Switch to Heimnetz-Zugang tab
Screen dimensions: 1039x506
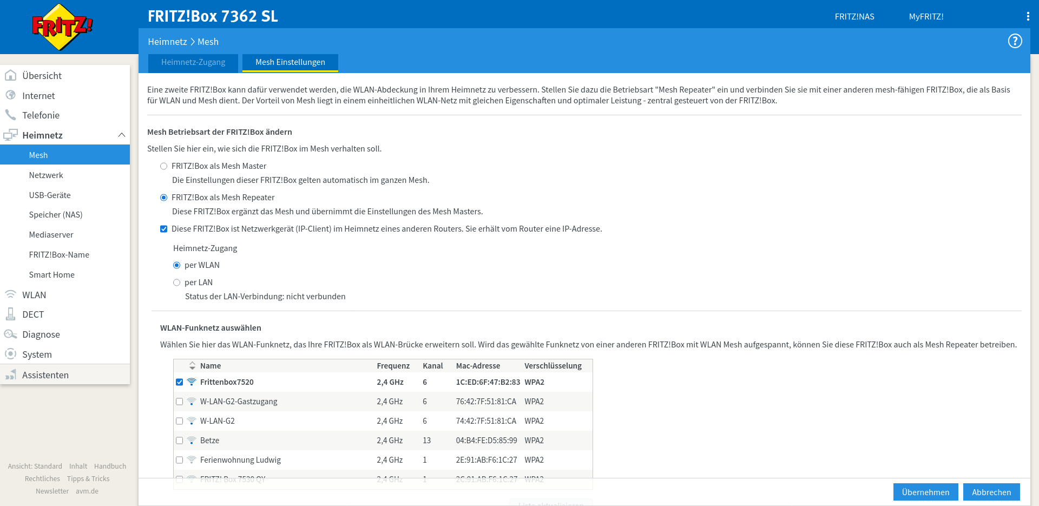click(193, 62)
